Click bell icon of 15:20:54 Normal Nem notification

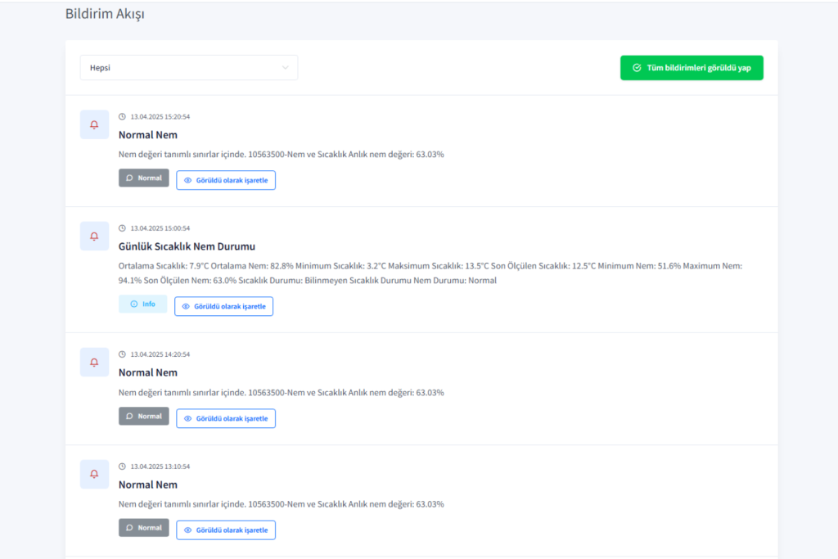tap(94, 124)
